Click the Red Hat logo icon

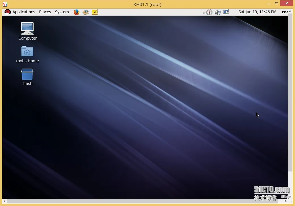pos(8,12)
